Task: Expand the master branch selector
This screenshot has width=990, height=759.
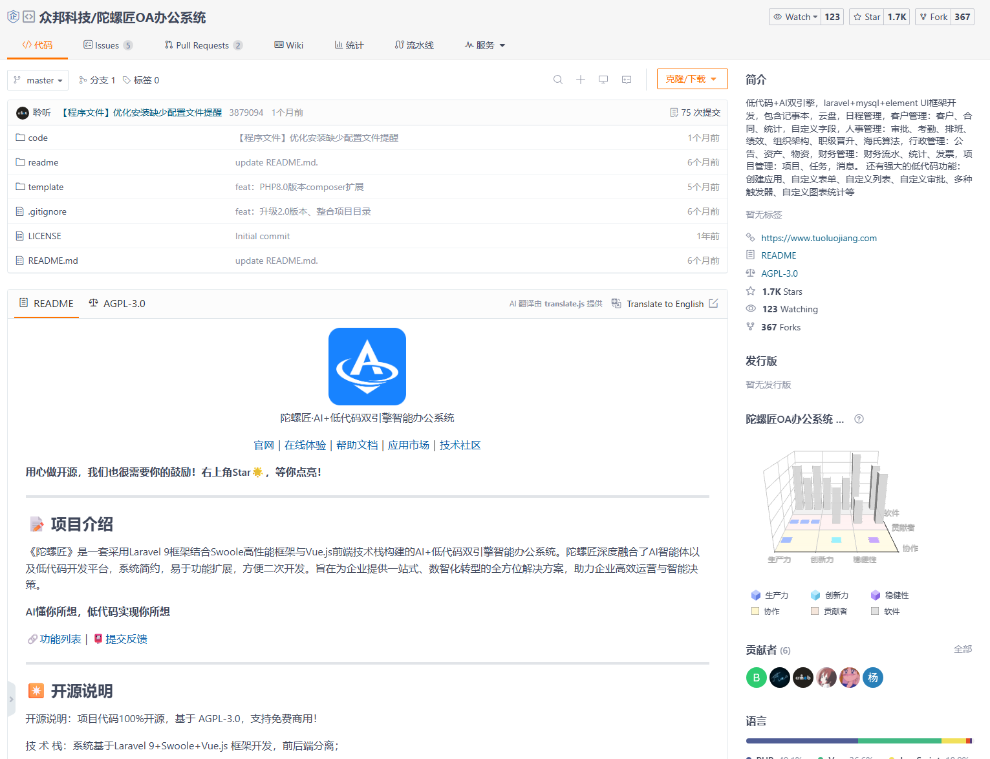Action: (38, 80)
